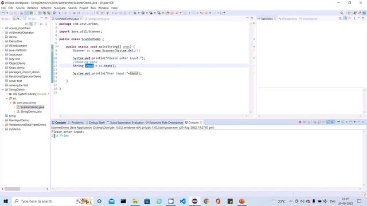Expand JRE System Library node
This screenshot has height=206, width=367.
[x=7, y=94]
